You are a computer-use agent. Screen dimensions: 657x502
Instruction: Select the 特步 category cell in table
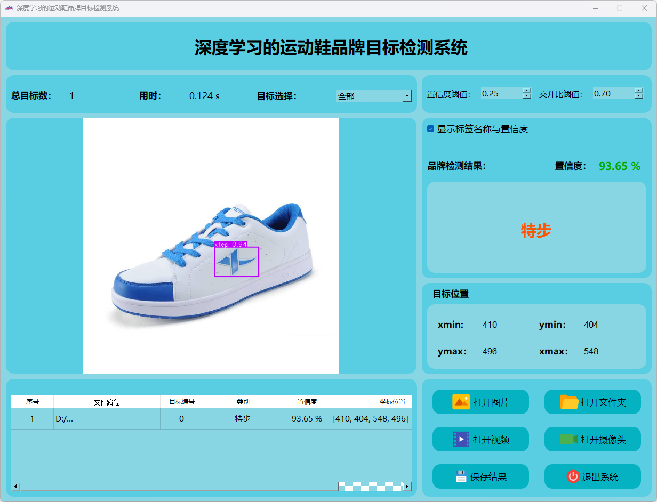click(x=243, y=419)
